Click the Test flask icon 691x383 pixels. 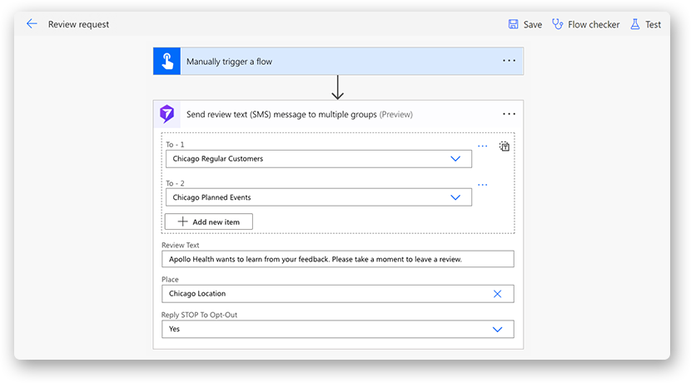[x=635, y=24]
